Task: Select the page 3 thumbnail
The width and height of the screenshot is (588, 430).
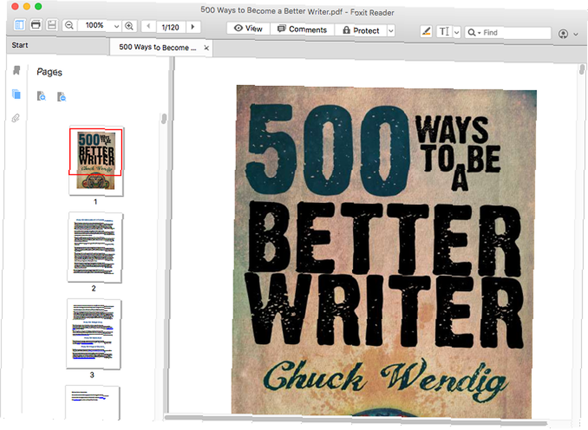Action: 93,334
